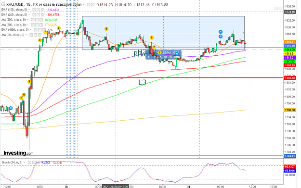Click the red 1804.6798 EMA value
This screenshot has height=188, width=301.
[52, 15]
